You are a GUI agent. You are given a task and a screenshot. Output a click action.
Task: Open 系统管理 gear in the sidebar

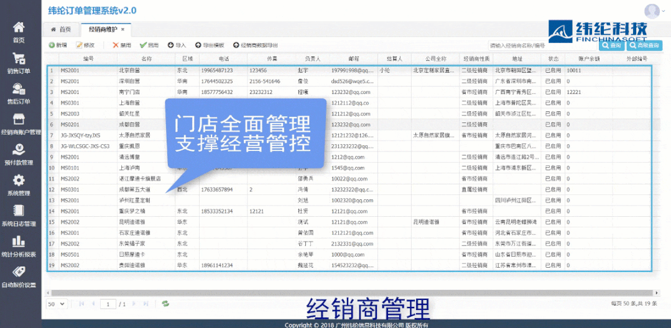[x=19, y=185]
